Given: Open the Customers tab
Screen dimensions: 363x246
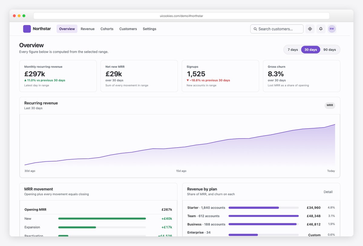Looking at the screenshot, I should pos(128,29).
